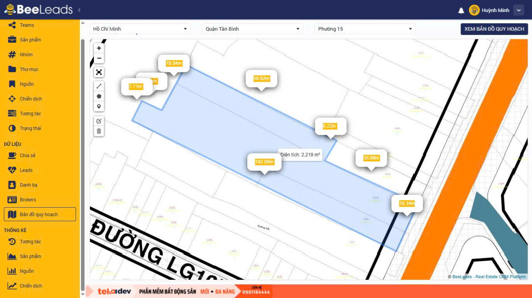Screen dimensions: 532x298
Task: Click the map zoom in plus button
Action: [99, 48]
